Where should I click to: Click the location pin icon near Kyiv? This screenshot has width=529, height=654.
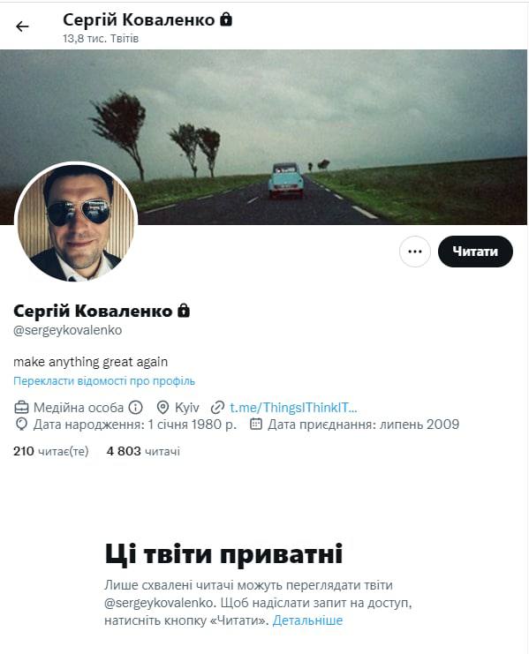(162, 407)
